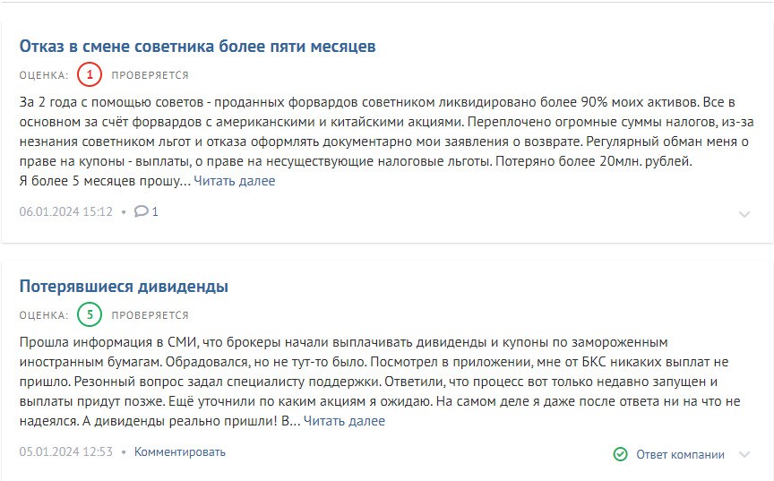This screenshot has width=774, height=481.
Task: Click the body text of the adviser review
Action: click(x=386, y=142)
